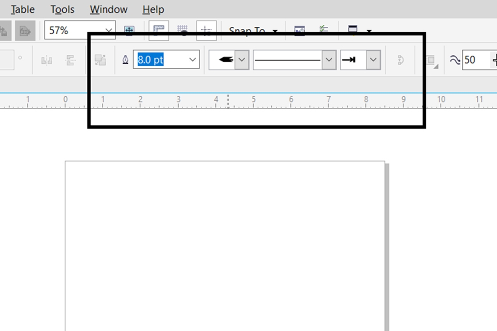Click the Freehand smoothing wave icon
Screen dimensions: 497x331
(x=455, y=59)
